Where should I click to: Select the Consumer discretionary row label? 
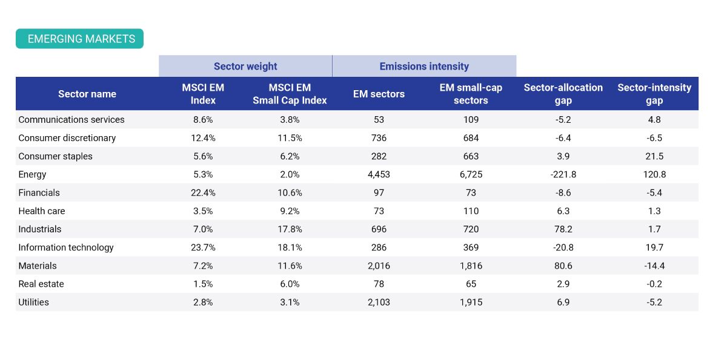tap(67, 138)
